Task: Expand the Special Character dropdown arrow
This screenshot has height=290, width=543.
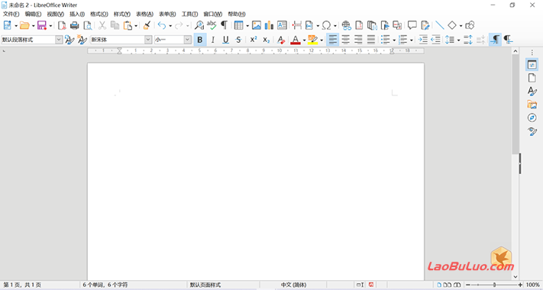Action: (x=335, y=26)
